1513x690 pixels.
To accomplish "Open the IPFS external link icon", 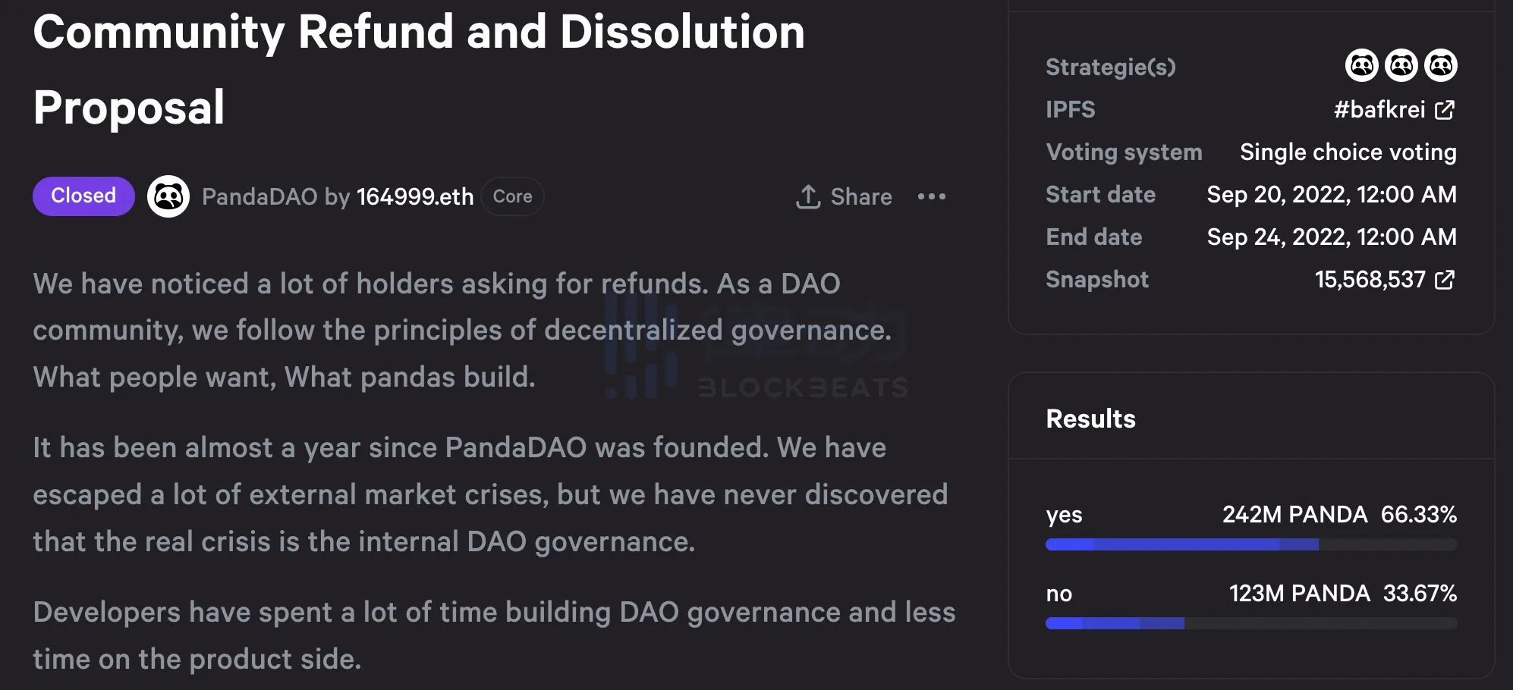I will coord(1444,109).
